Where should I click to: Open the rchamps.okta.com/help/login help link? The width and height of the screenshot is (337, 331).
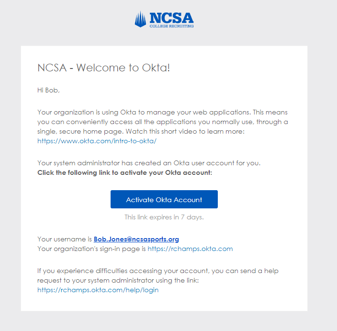(x=98, y=290)
